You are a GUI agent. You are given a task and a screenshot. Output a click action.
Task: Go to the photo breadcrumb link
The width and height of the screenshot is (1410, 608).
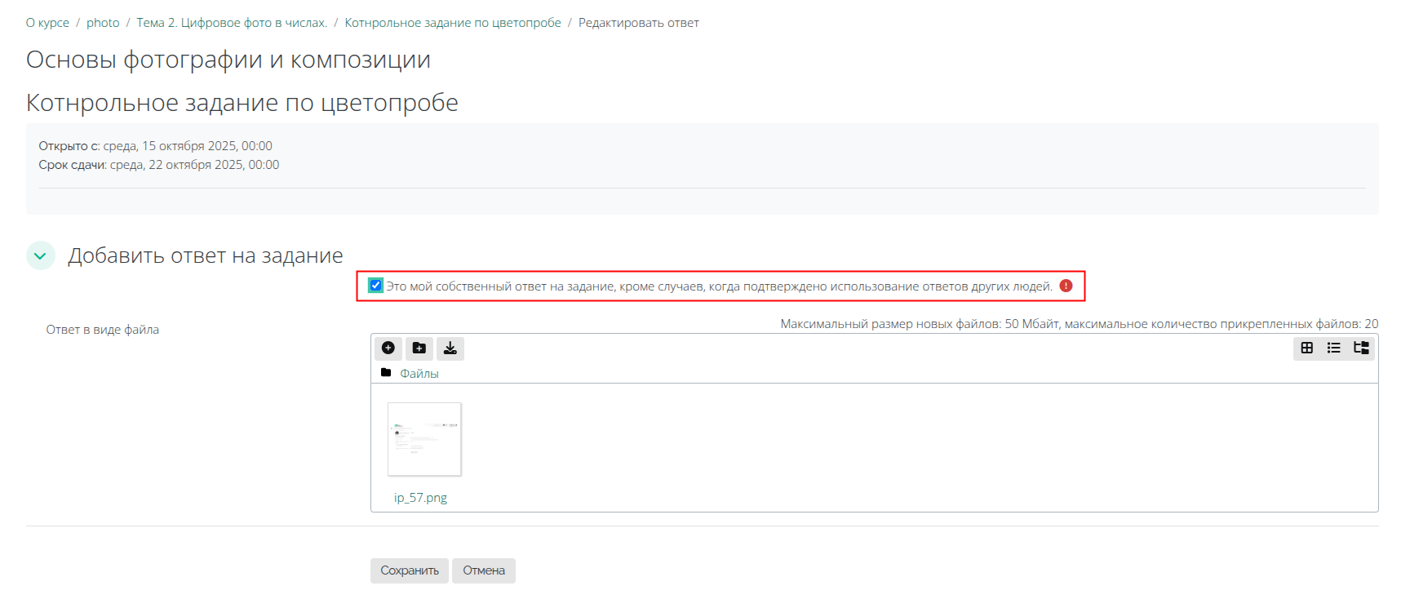tap(103, 23)
